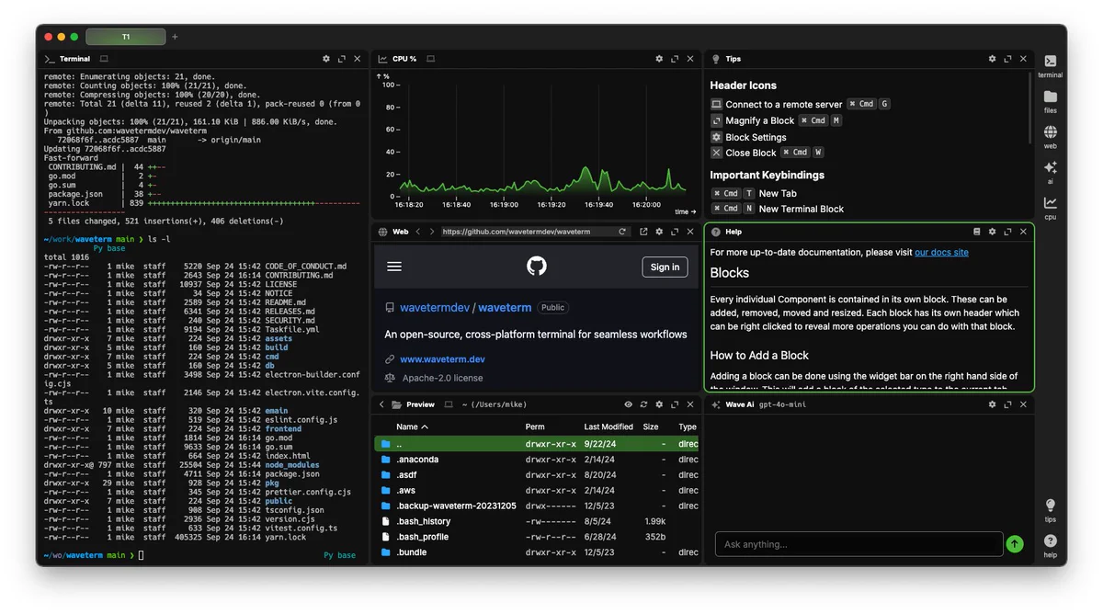Open Terminal block settings gear
Viewport: 1103px width, 614px height.
click(x=326, y=59)
